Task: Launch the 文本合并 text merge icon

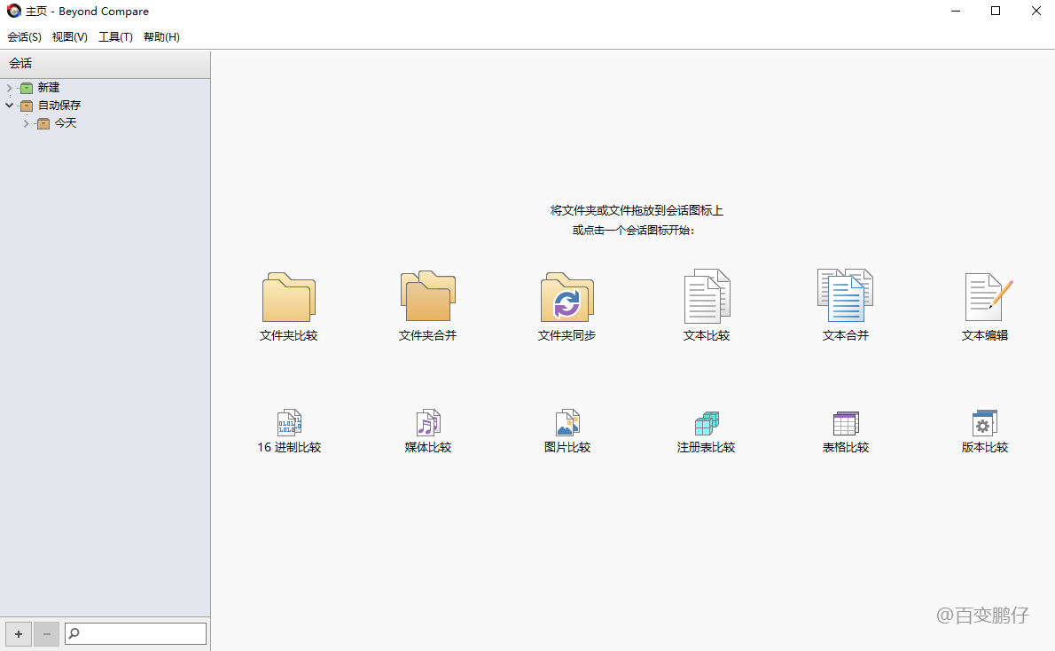Action: point(846,296)
